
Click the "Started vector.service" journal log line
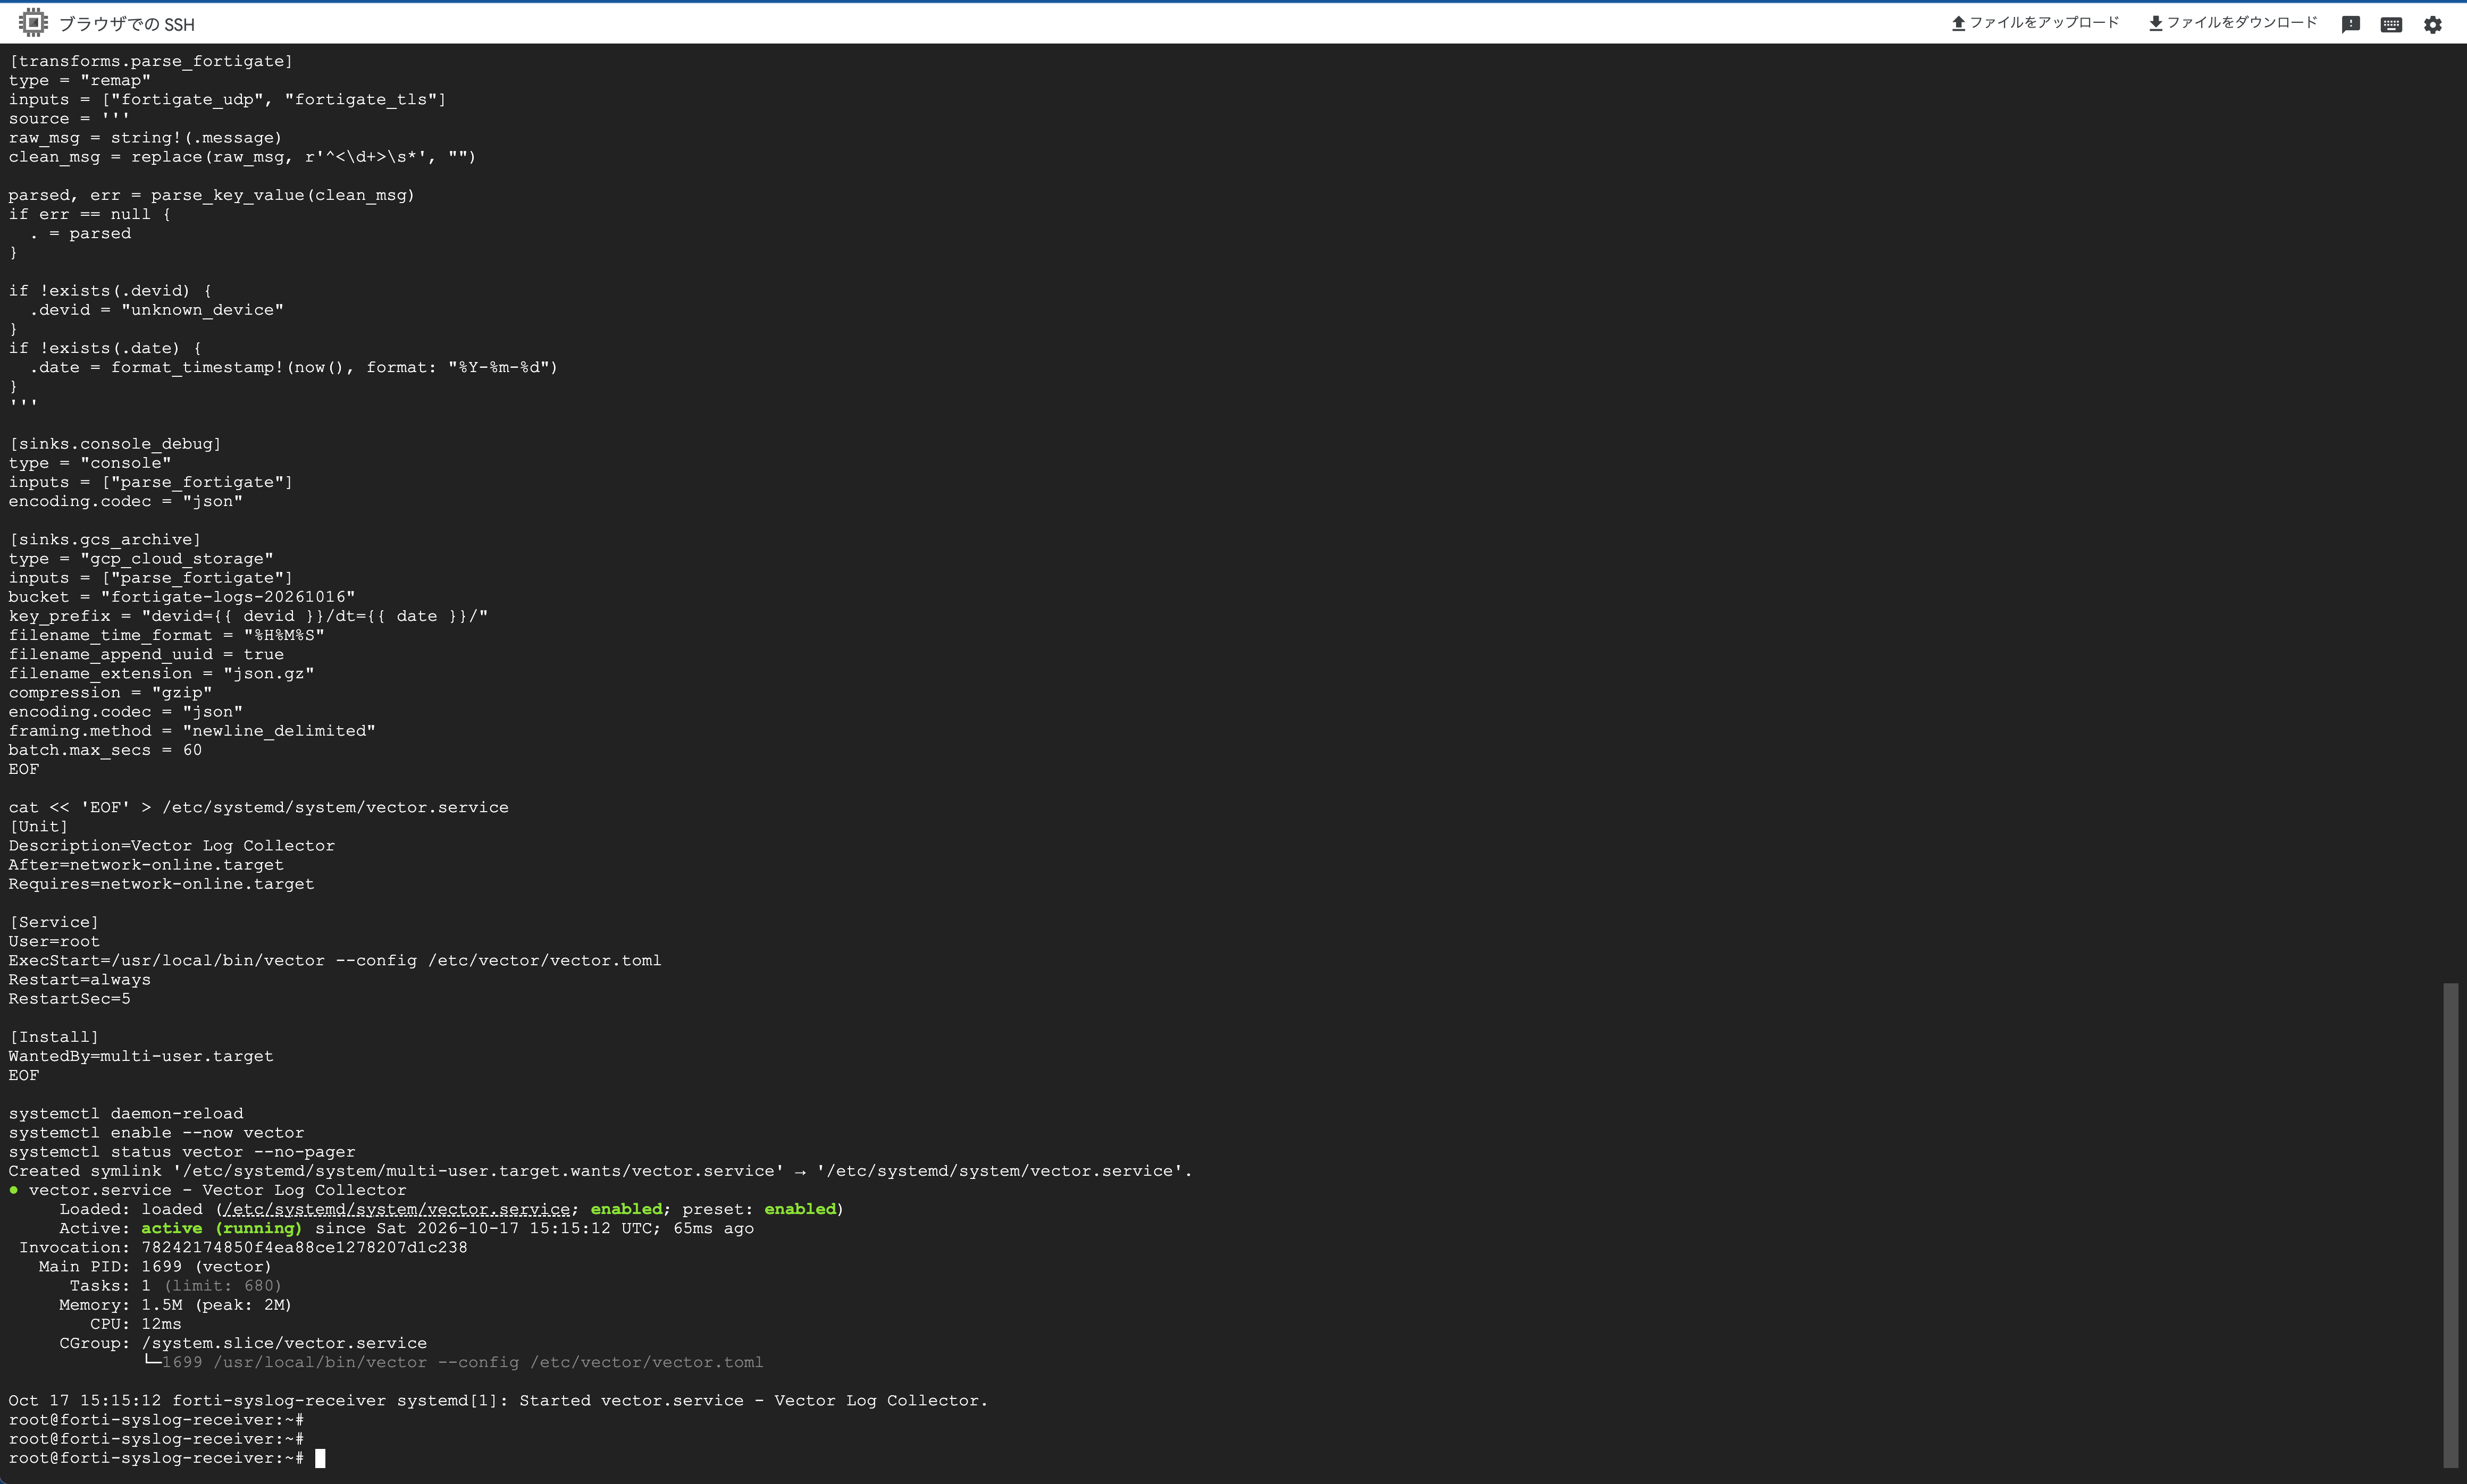click(498, 1400)
